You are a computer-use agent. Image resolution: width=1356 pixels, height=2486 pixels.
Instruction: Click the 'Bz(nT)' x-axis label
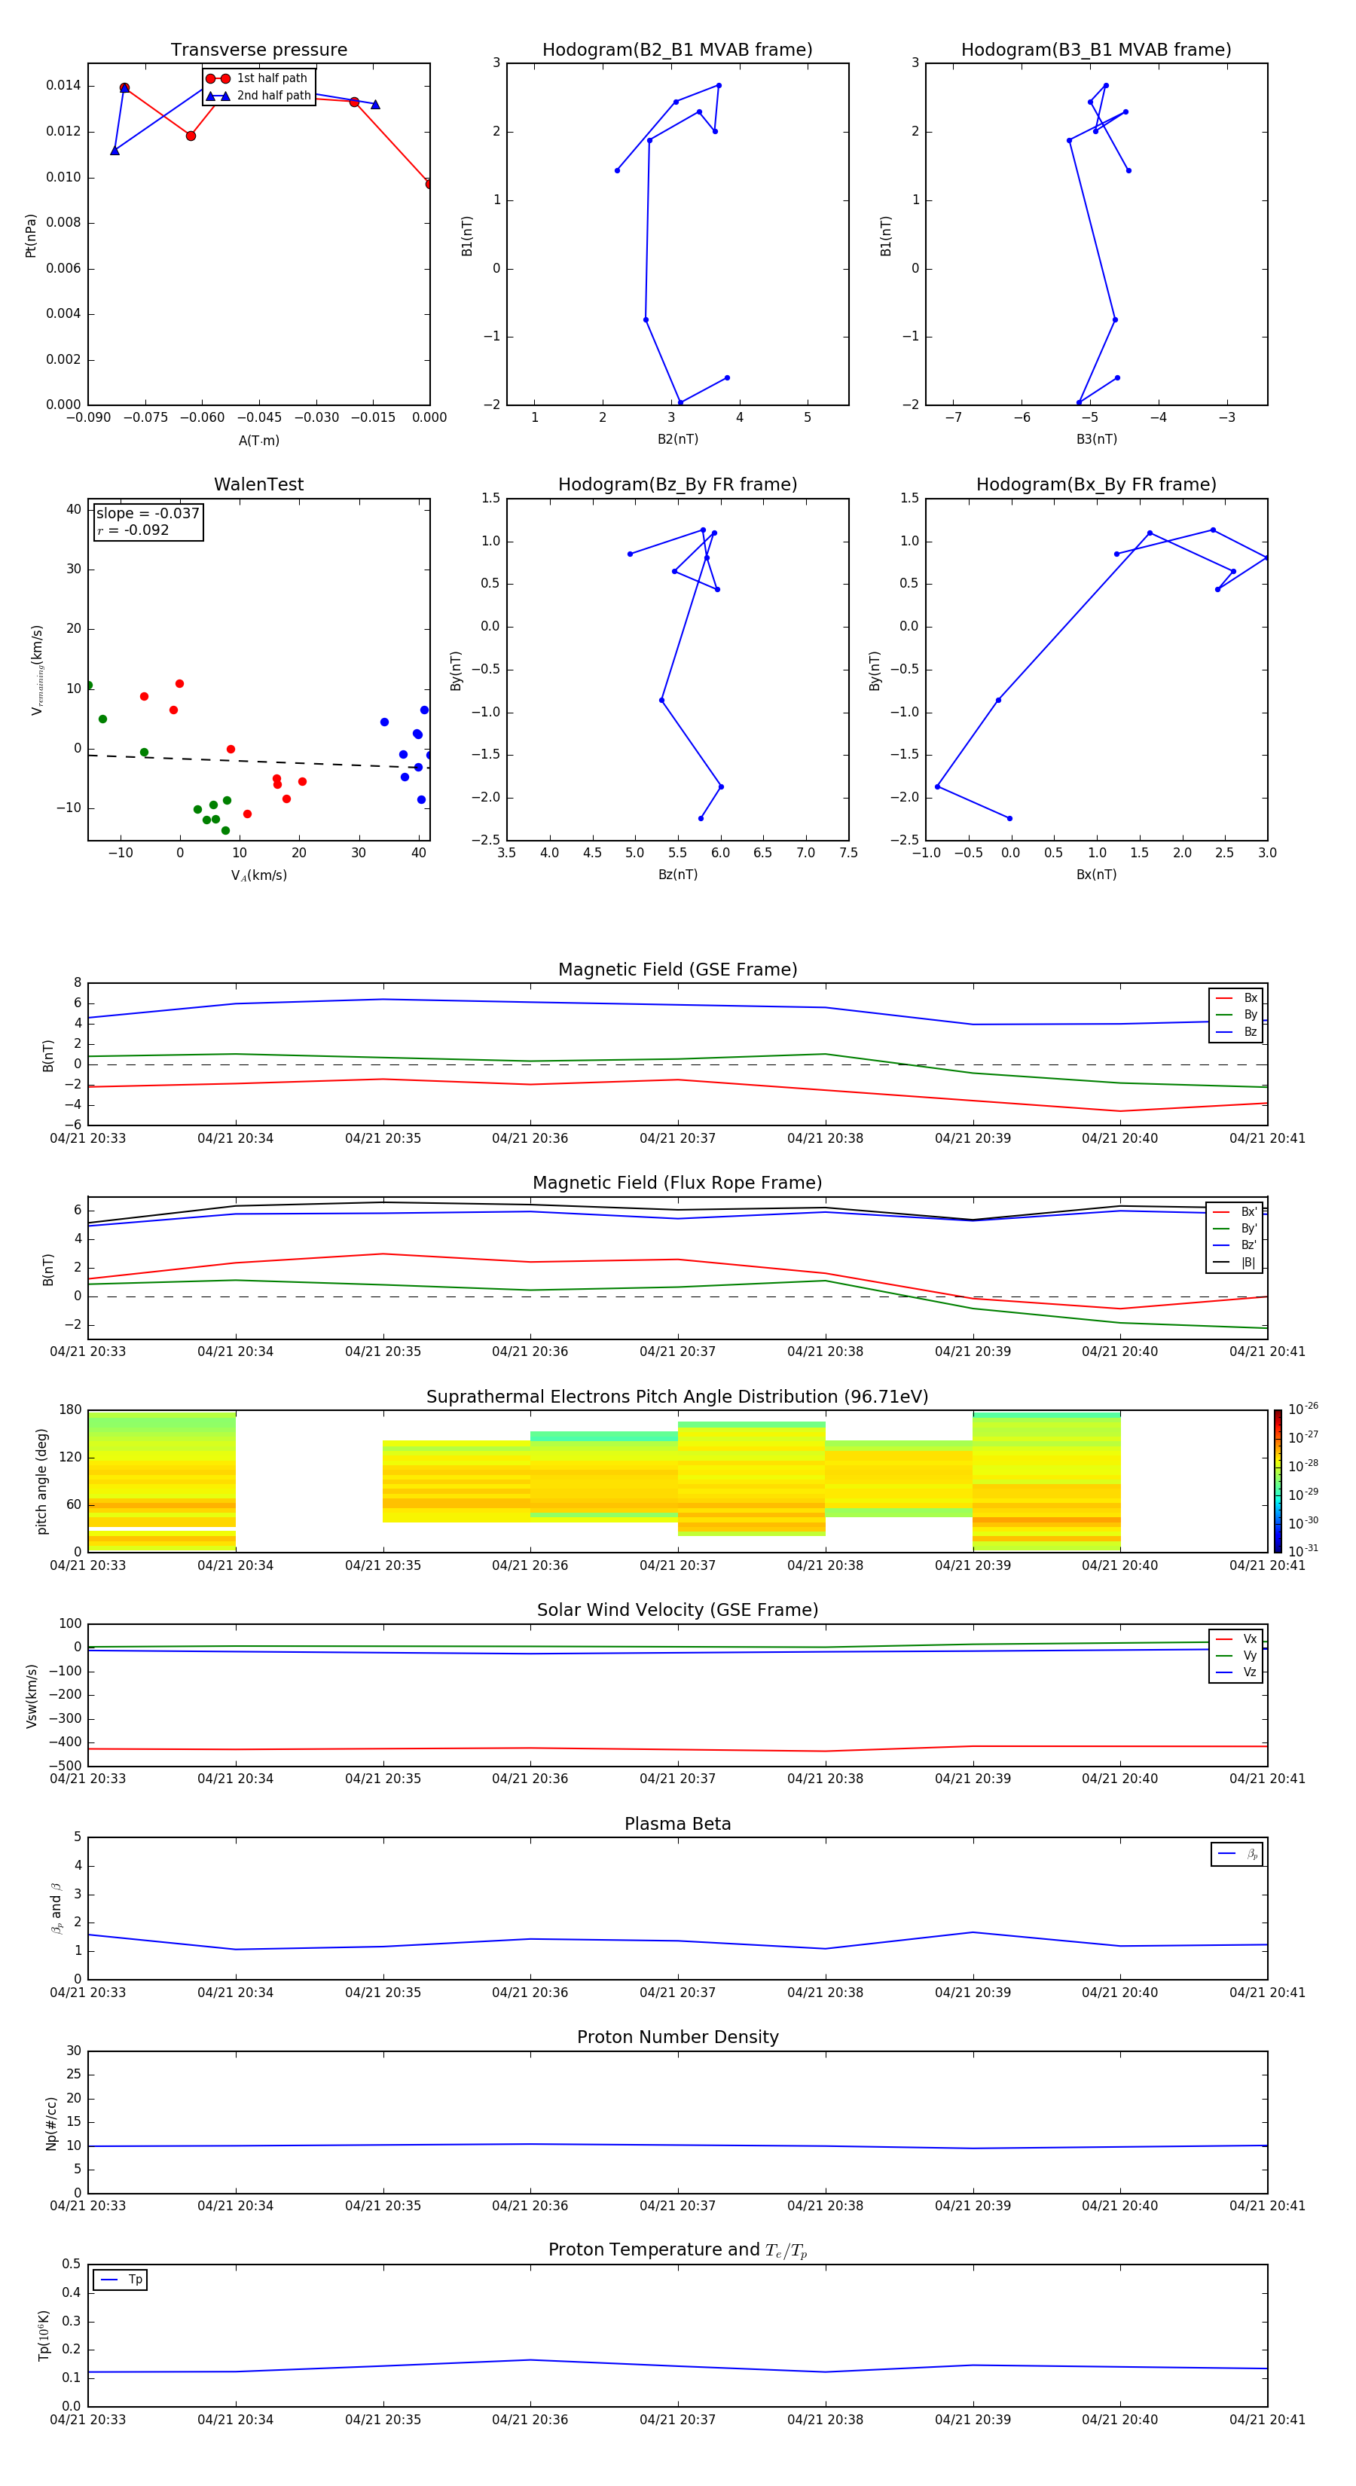677,875
